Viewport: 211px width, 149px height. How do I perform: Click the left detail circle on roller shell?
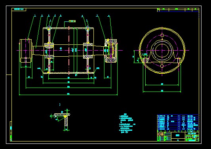pos(49,29)
